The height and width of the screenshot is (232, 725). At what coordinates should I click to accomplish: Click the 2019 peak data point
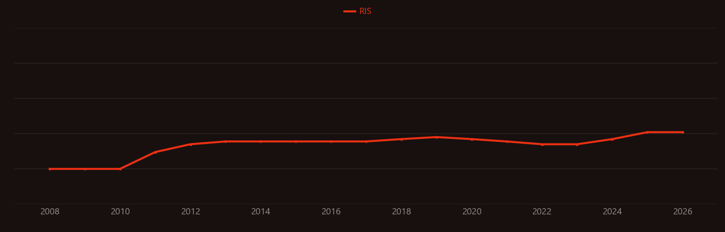click(437, 137)
